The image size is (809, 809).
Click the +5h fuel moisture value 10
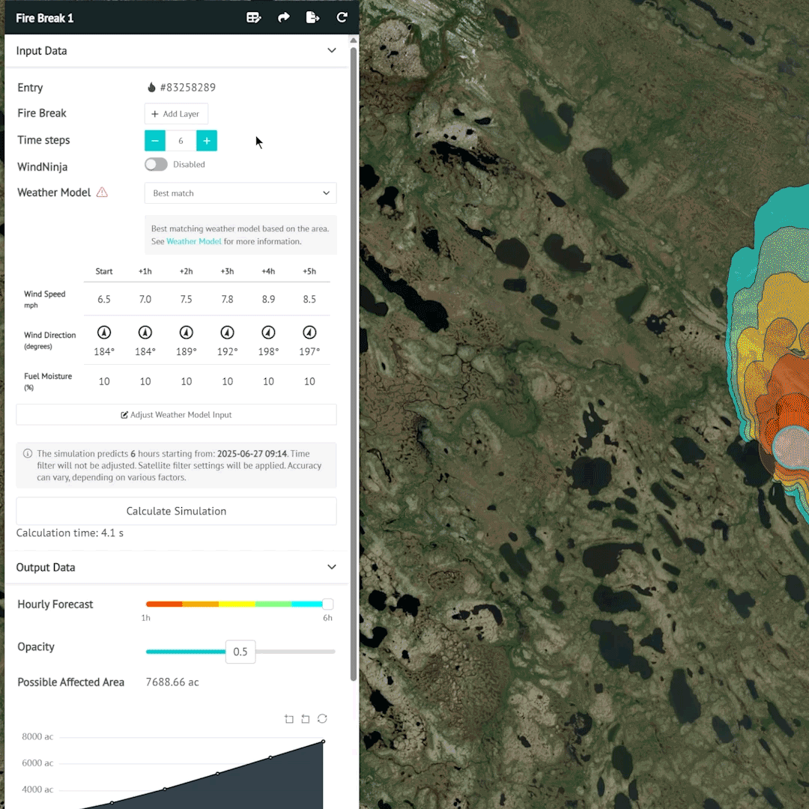coord(309,381)
